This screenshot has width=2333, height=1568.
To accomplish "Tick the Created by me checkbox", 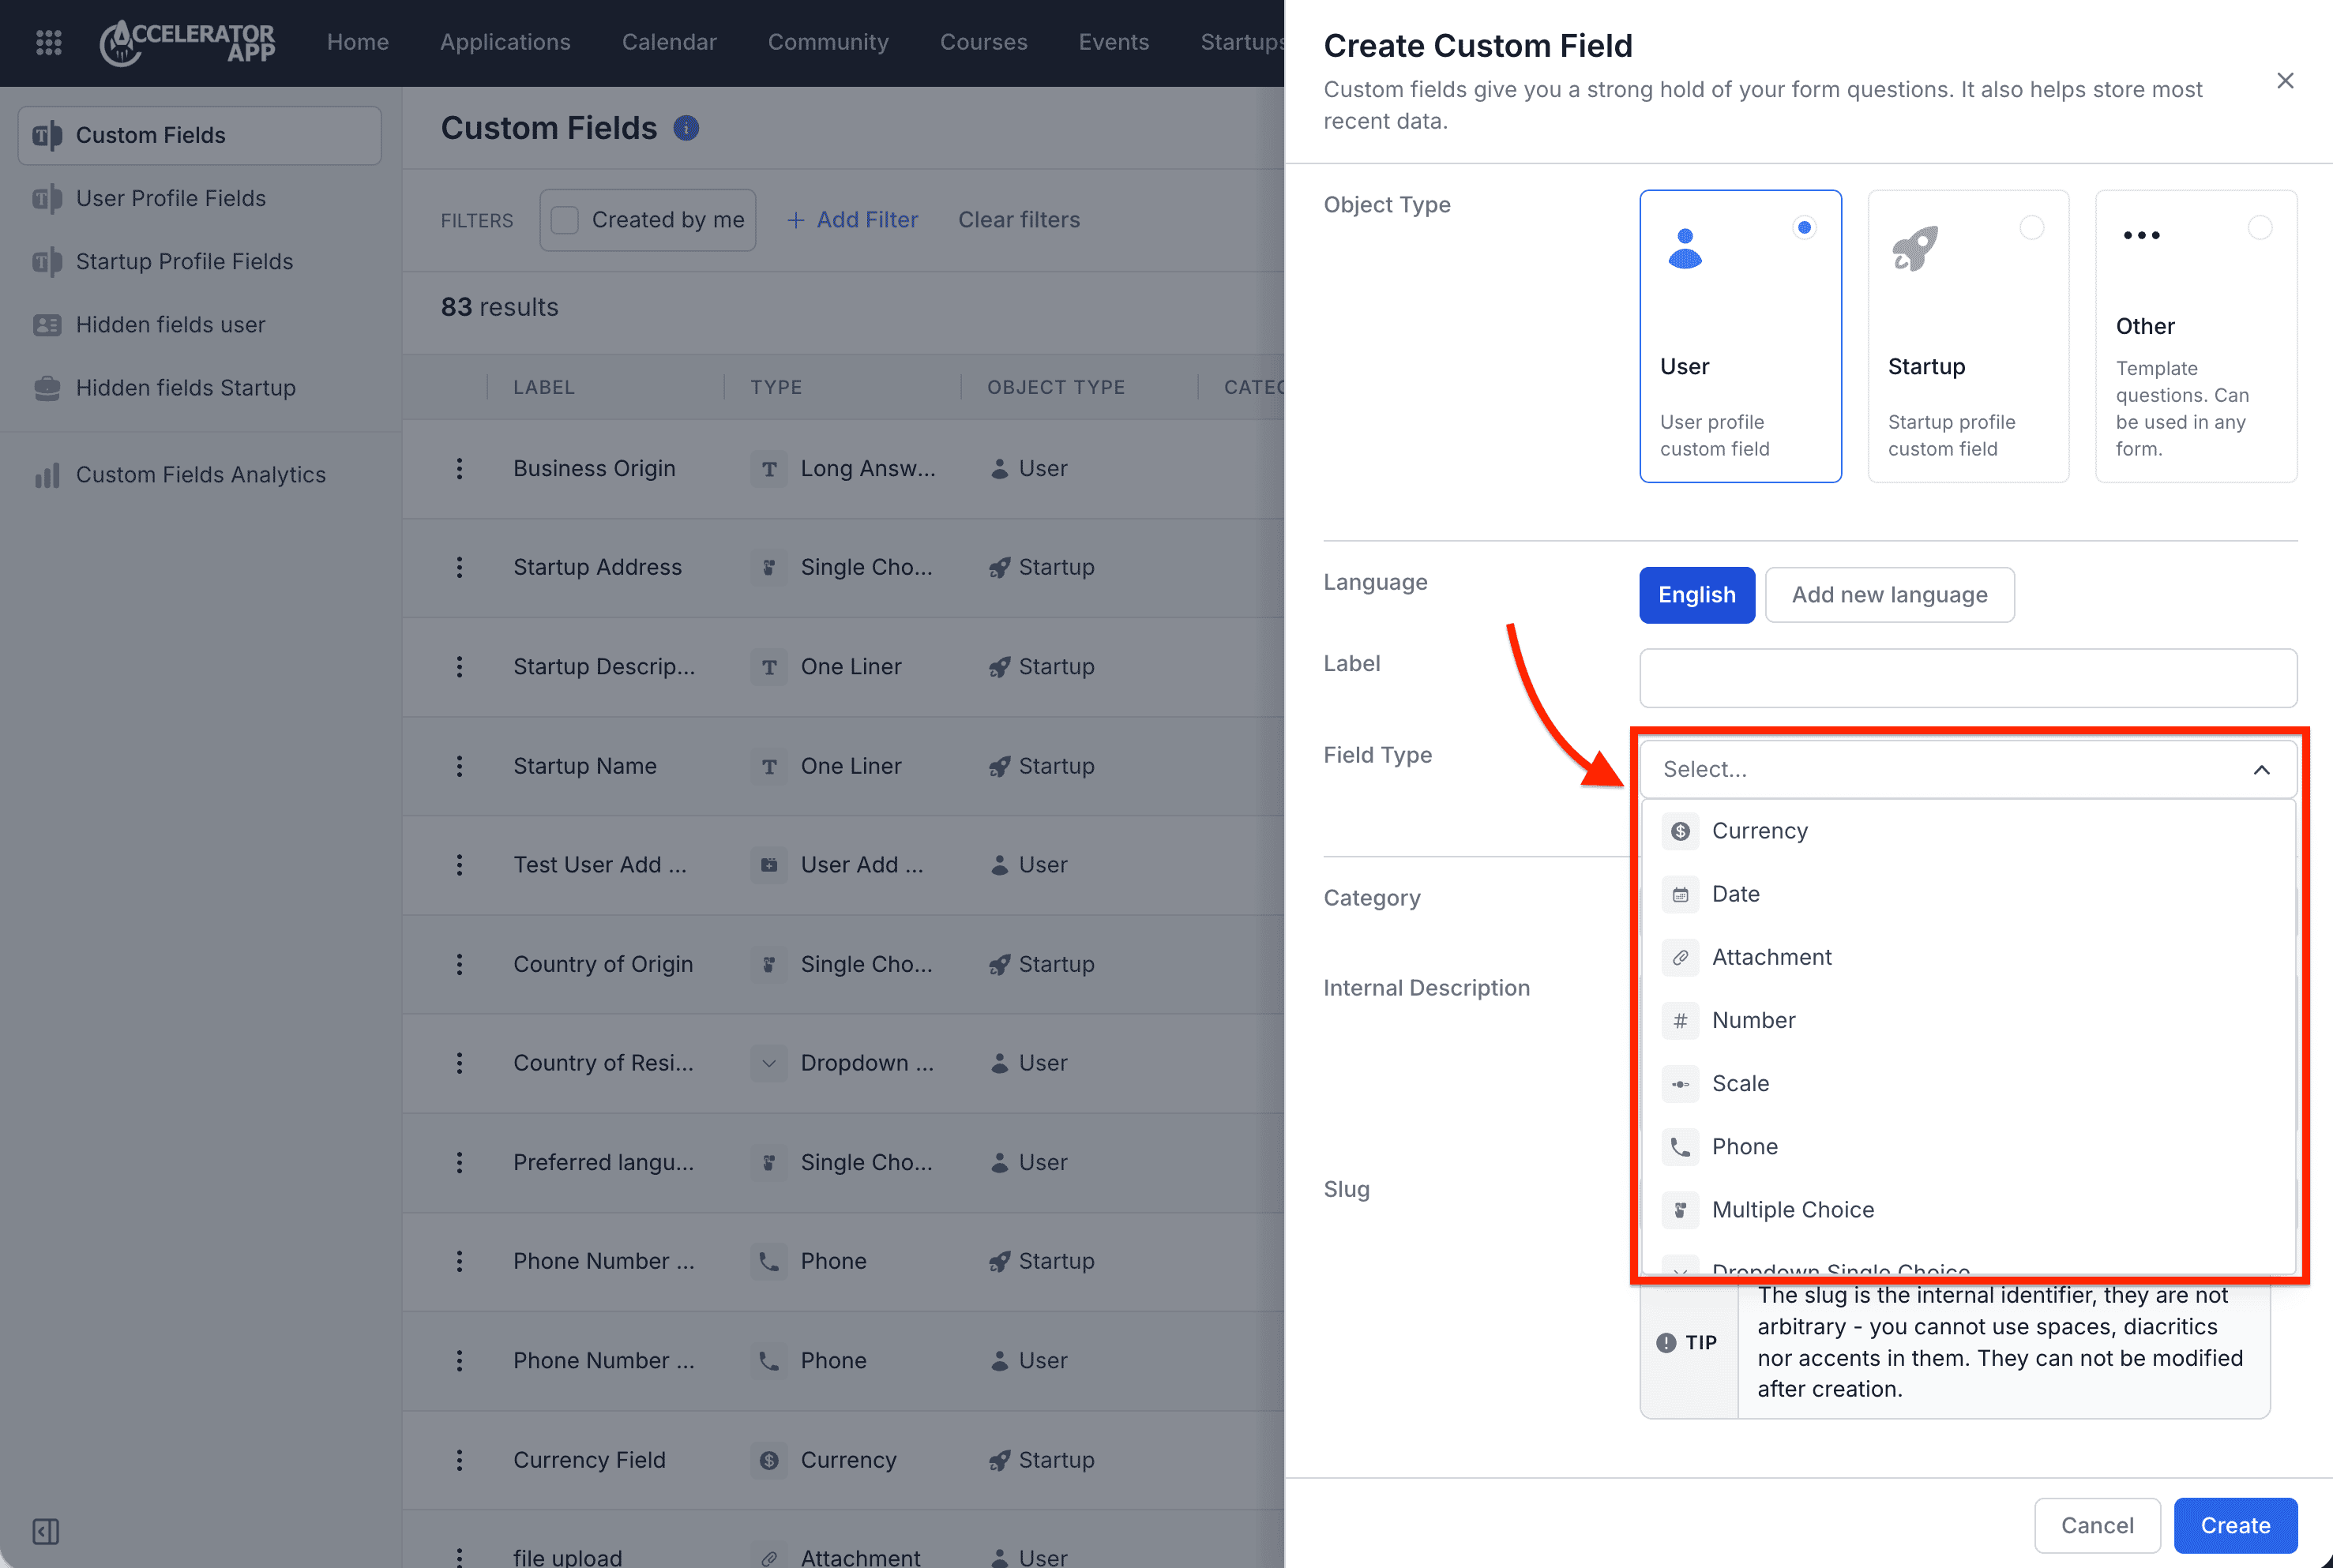I will [x=565, y=220].
